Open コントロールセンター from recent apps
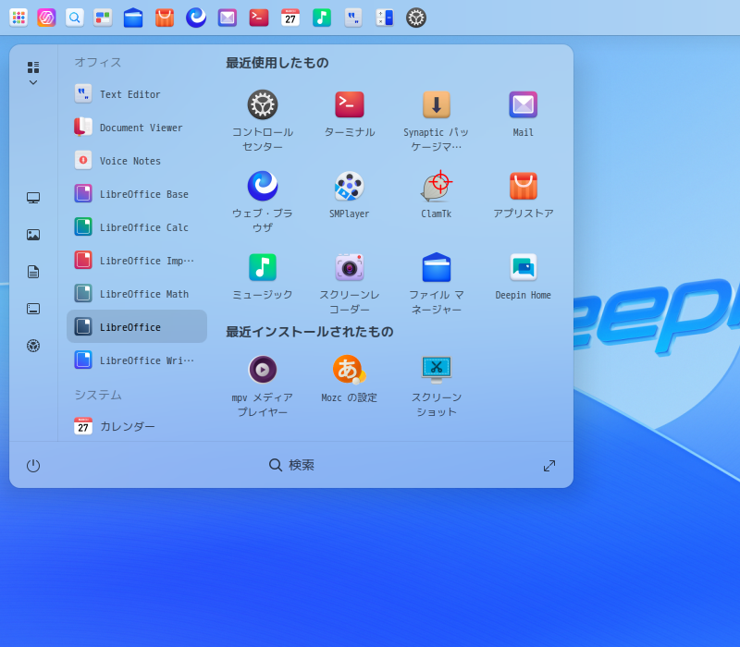The width and height of the screenshot is (740, 647). click(x=263, y=105)
